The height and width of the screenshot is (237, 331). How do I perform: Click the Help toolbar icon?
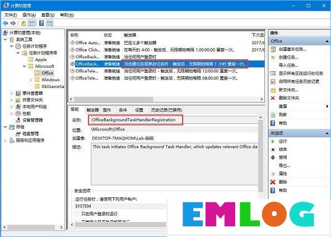pyautogui.click(x=41, y=23)
